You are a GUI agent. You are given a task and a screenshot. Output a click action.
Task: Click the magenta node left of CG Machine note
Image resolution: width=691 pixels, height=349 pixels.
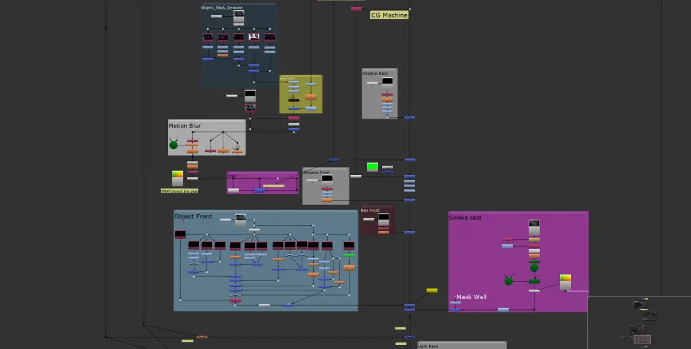[x=356, y=9]
